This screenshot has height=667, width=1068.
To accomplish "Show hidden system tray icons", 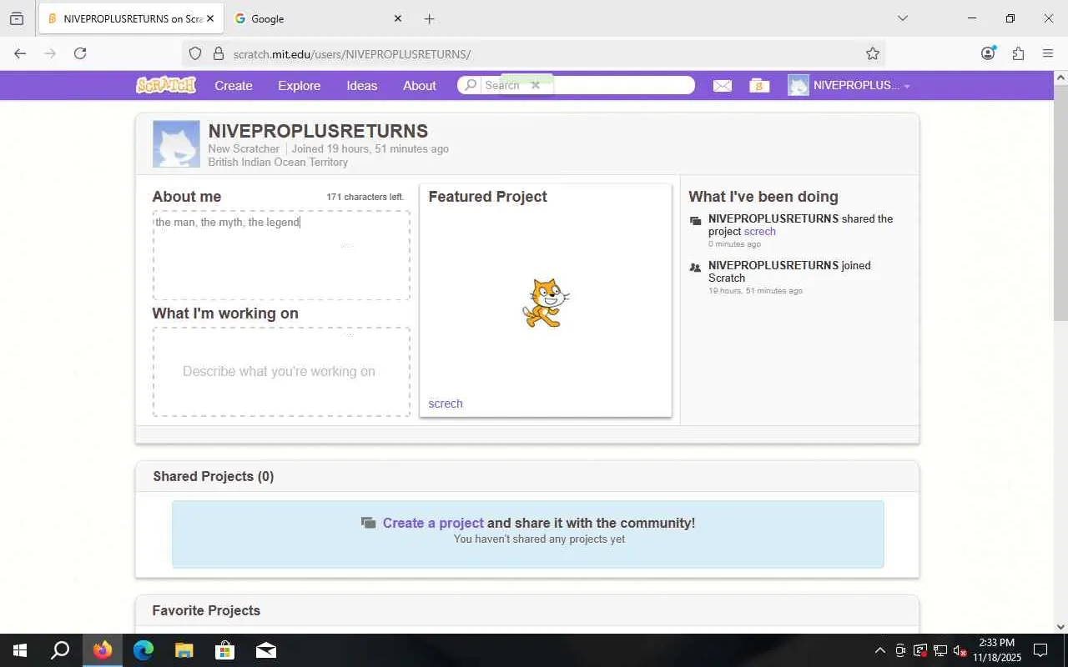I will click(879, 650).
